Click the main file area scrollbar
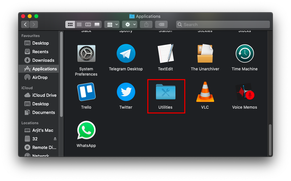This screenshot has width=291, height=181. click(x=270, y=140)
